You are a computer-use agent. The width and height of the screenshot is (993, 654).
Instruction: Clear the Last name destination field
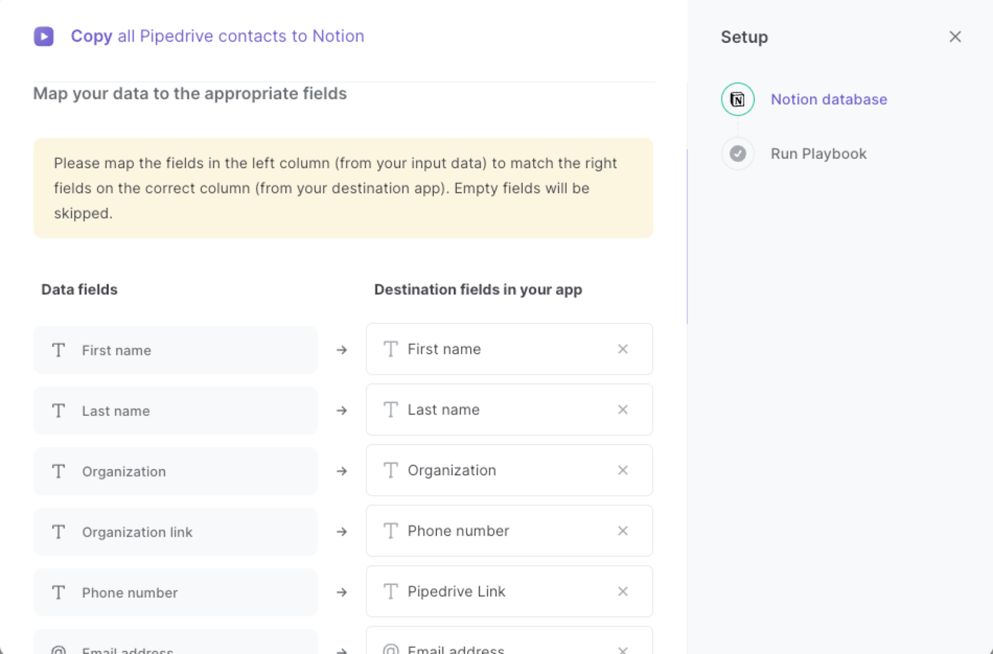622,410
